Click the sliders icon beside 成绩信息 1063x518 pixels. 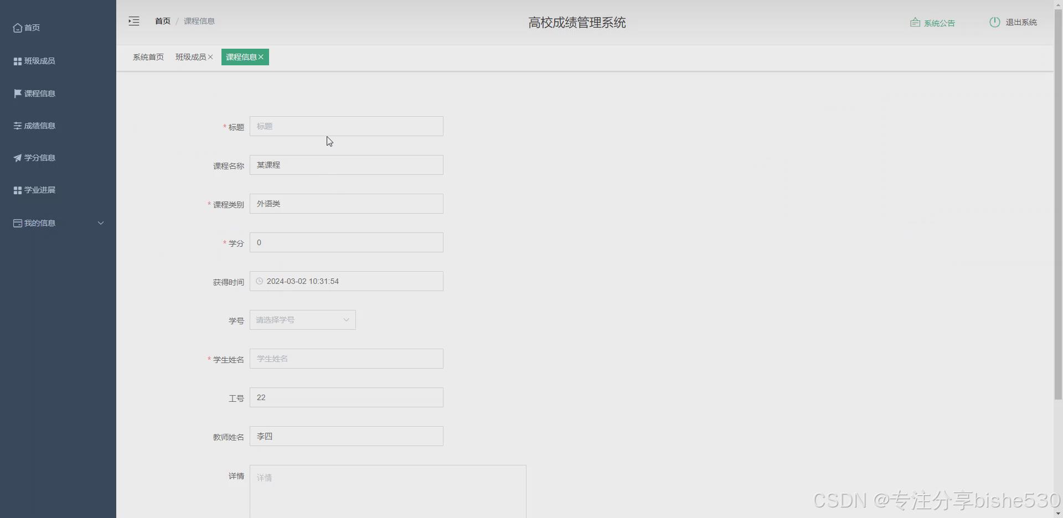[x=18, y=126]
